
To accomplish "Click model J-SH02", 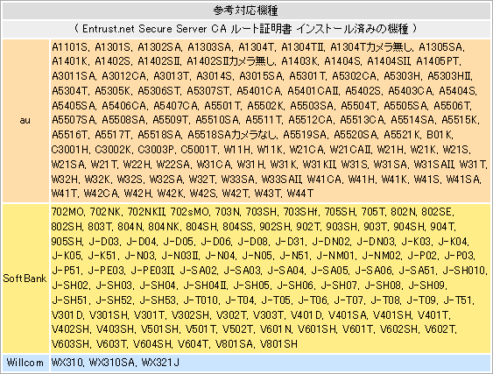I will point(70,286).
